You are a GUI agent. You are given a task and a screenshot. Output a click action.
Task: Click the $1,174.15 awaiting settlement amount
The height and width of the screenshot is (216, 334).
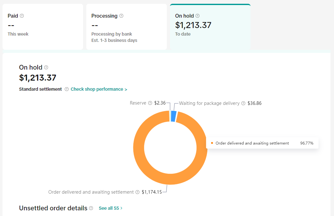coord(152,192)
